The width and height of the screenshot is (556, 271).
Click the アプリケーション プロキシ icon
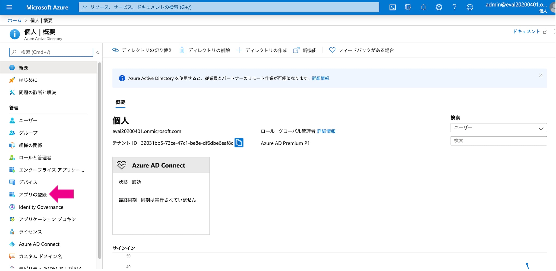(12, 219)
